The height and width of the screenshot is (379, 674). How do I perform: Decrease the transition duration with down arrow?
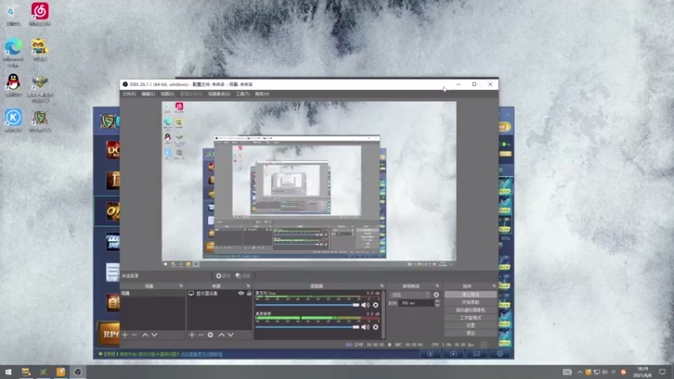tap(437, 305)
